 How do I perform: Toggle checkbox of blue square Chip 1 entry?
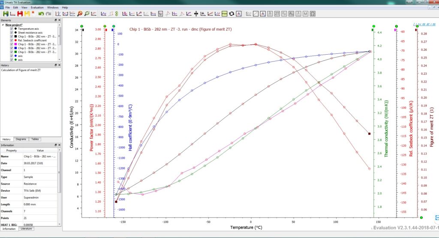[x=12, y=48]
